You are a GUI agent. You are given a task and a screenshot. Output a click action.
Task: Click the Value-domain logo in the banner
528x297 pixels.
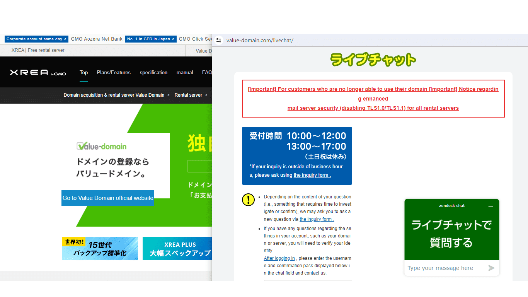[102, 146]
